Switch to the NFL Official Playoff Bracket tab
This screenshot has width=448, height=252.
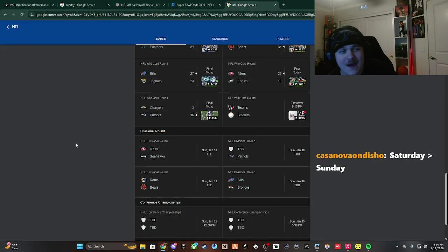point(140,5)
